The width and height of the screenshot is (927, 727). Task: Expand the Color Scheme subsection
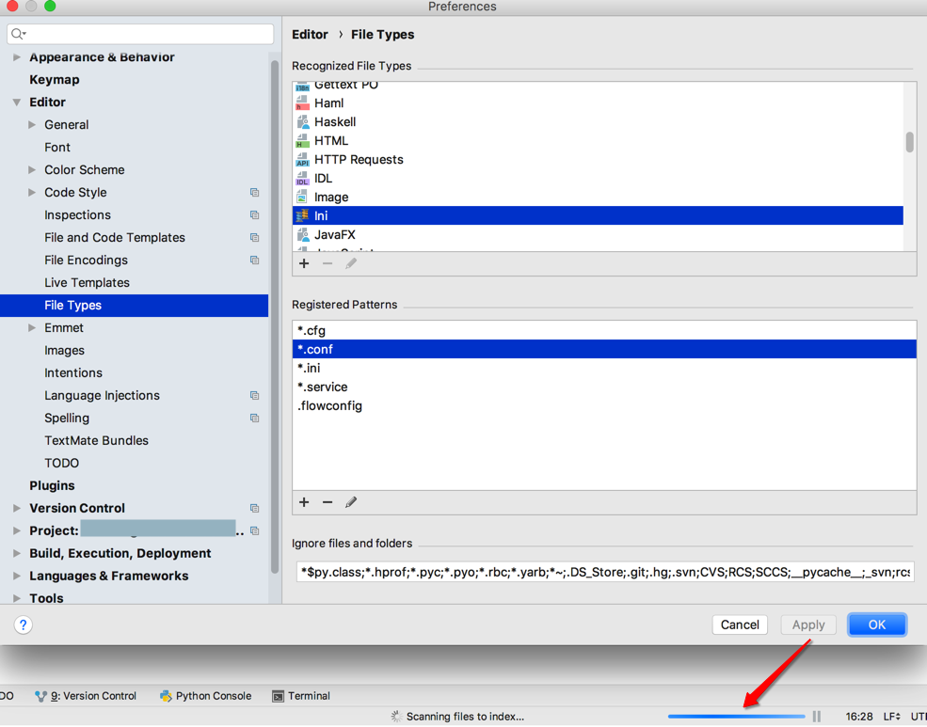click(32, 170)
